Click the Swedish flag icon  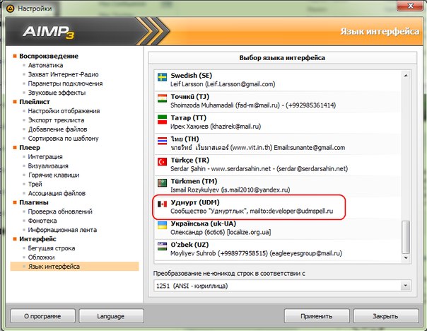tap(162, 77)
